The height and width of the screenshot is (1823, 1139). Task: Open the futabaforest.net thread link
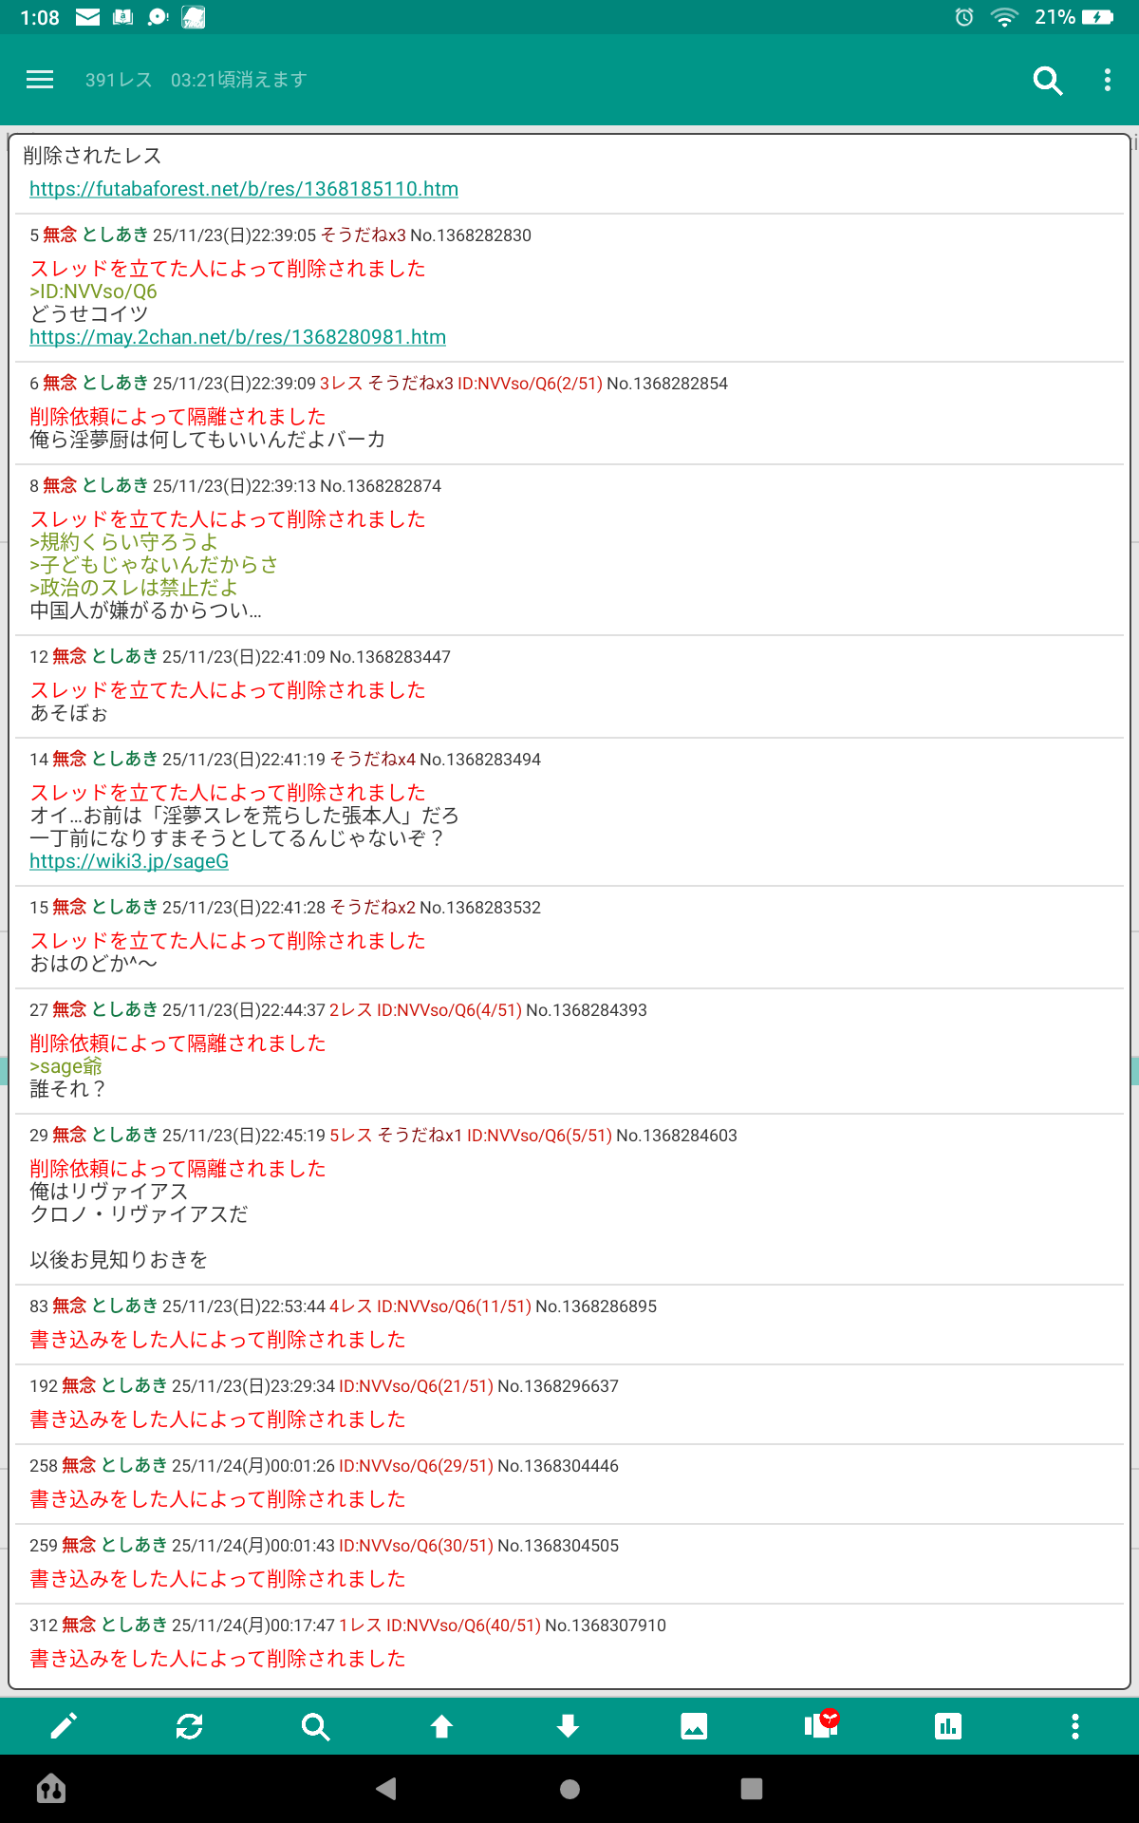pos(244,189)
